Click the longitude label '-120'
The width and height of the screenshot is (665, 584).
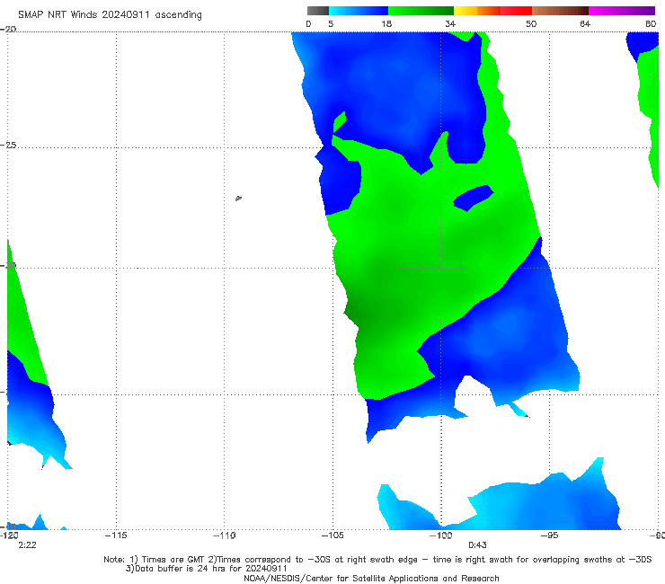click(x=9, y=535)
